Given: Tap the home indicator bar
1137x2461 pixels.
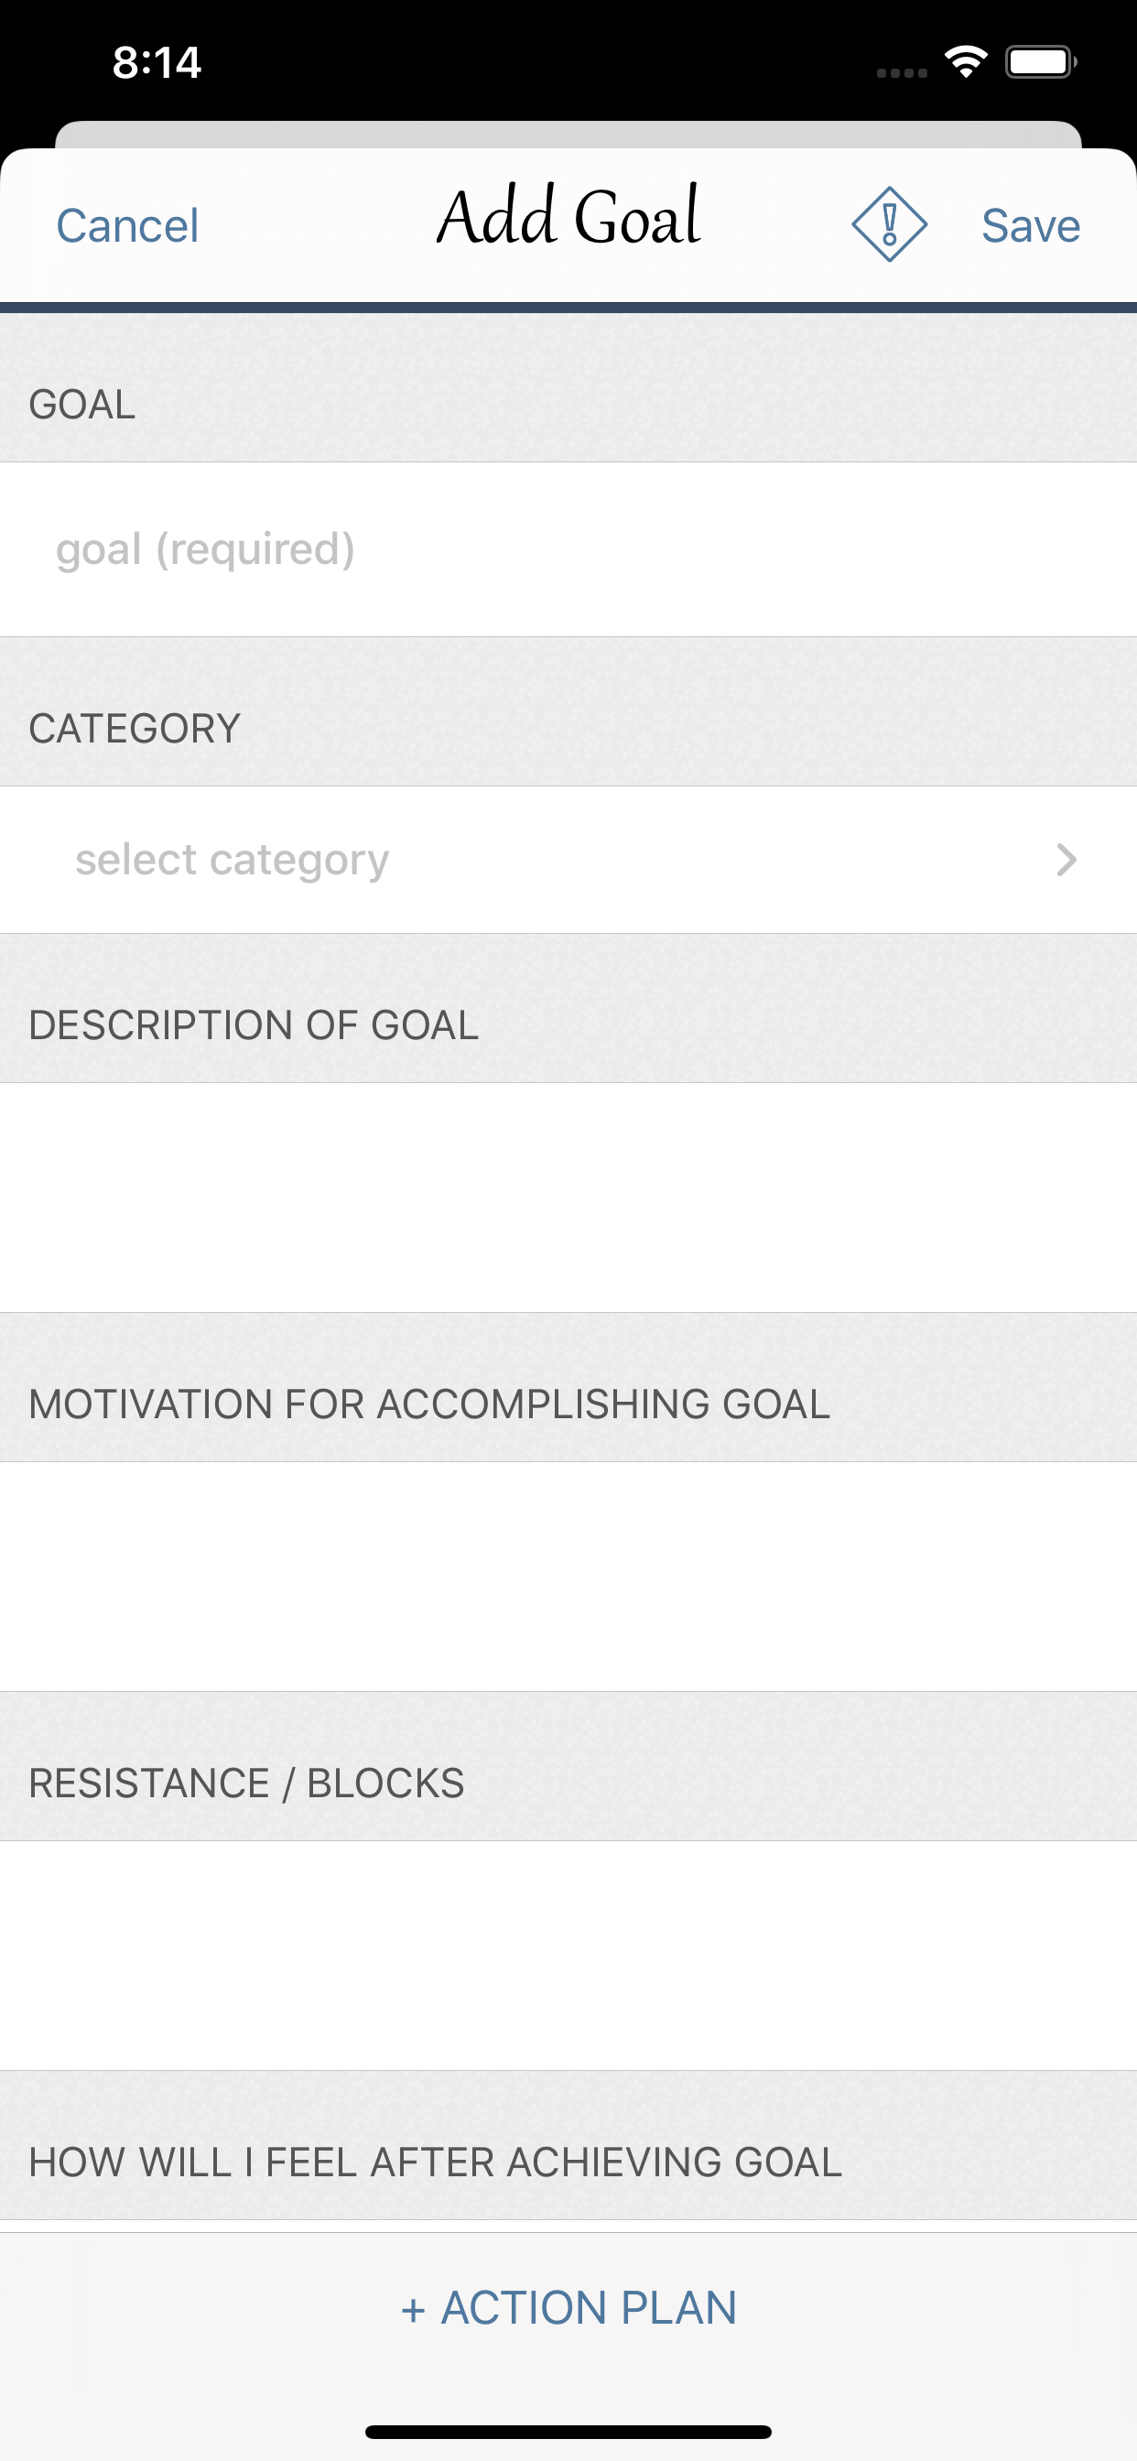Looking at the screenshot, I should [568, 2432].
